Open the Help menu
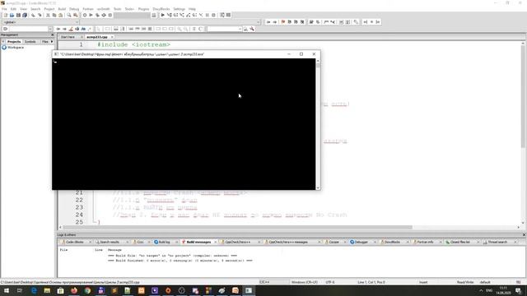Viewport: 527px width, 296px height. pos(192,9)
